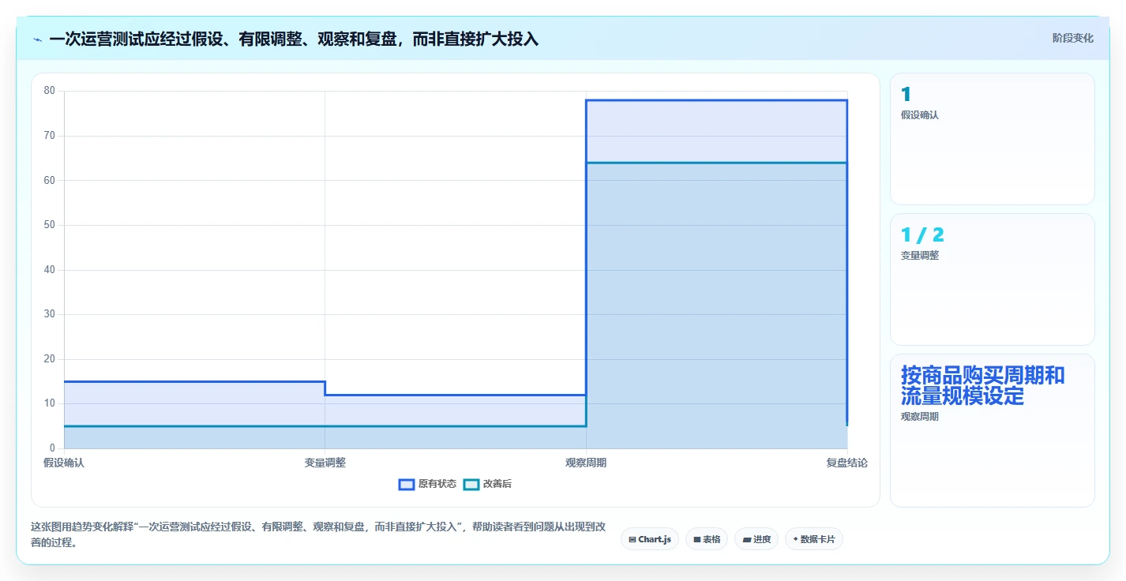The image size is (1126, 581).
Task: Click the 原有状态 line segment at 12
Action: click(455, 395)
